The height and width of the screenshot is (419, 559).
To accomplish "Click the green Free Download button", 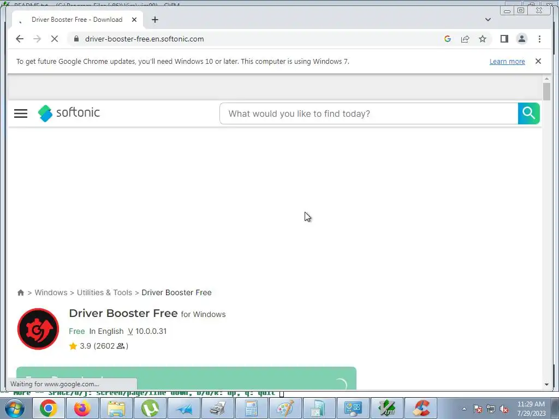I will pos(186,378).
